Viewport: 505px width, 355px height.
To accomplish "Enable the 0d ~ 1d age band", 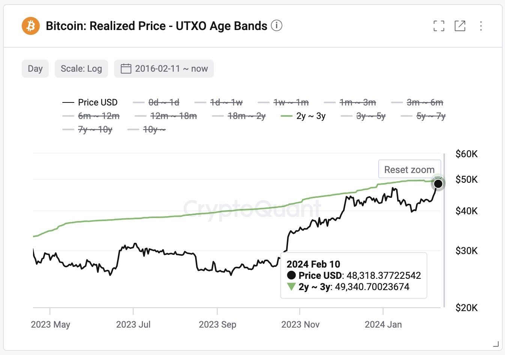I will coord(164,102).
